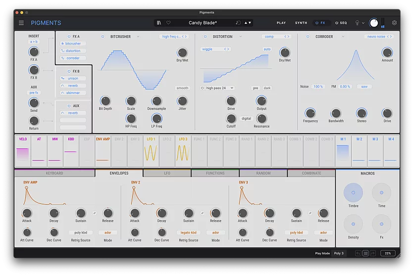Viewport: 414px width, 276px height.
Task: Toggle the distortion filter power button
Action: 202,88
